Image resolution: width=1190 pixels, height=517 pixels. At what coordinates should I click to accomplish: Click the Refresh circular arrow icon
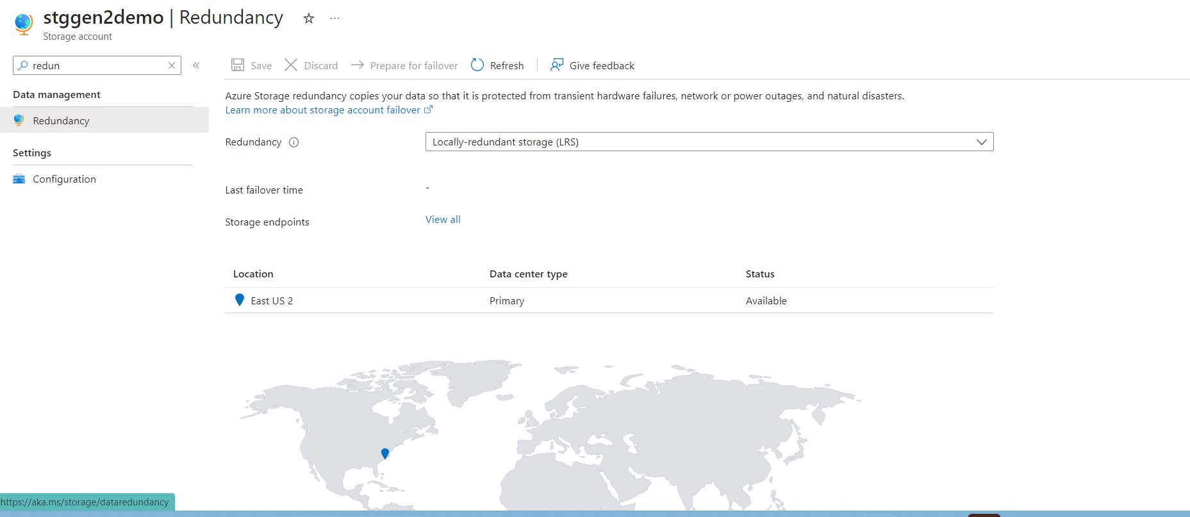(477, 65)
